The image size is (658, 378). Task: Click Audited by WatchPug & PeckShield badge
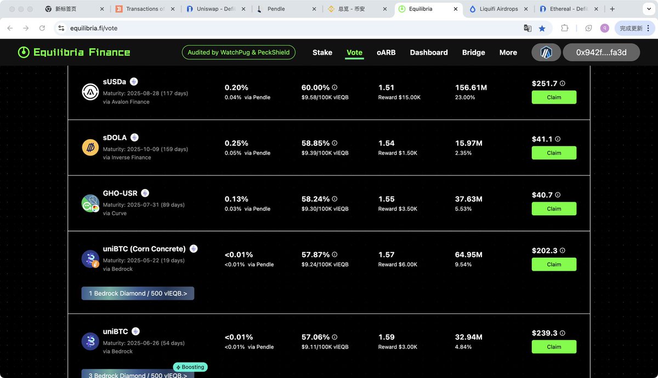point(239,53)
